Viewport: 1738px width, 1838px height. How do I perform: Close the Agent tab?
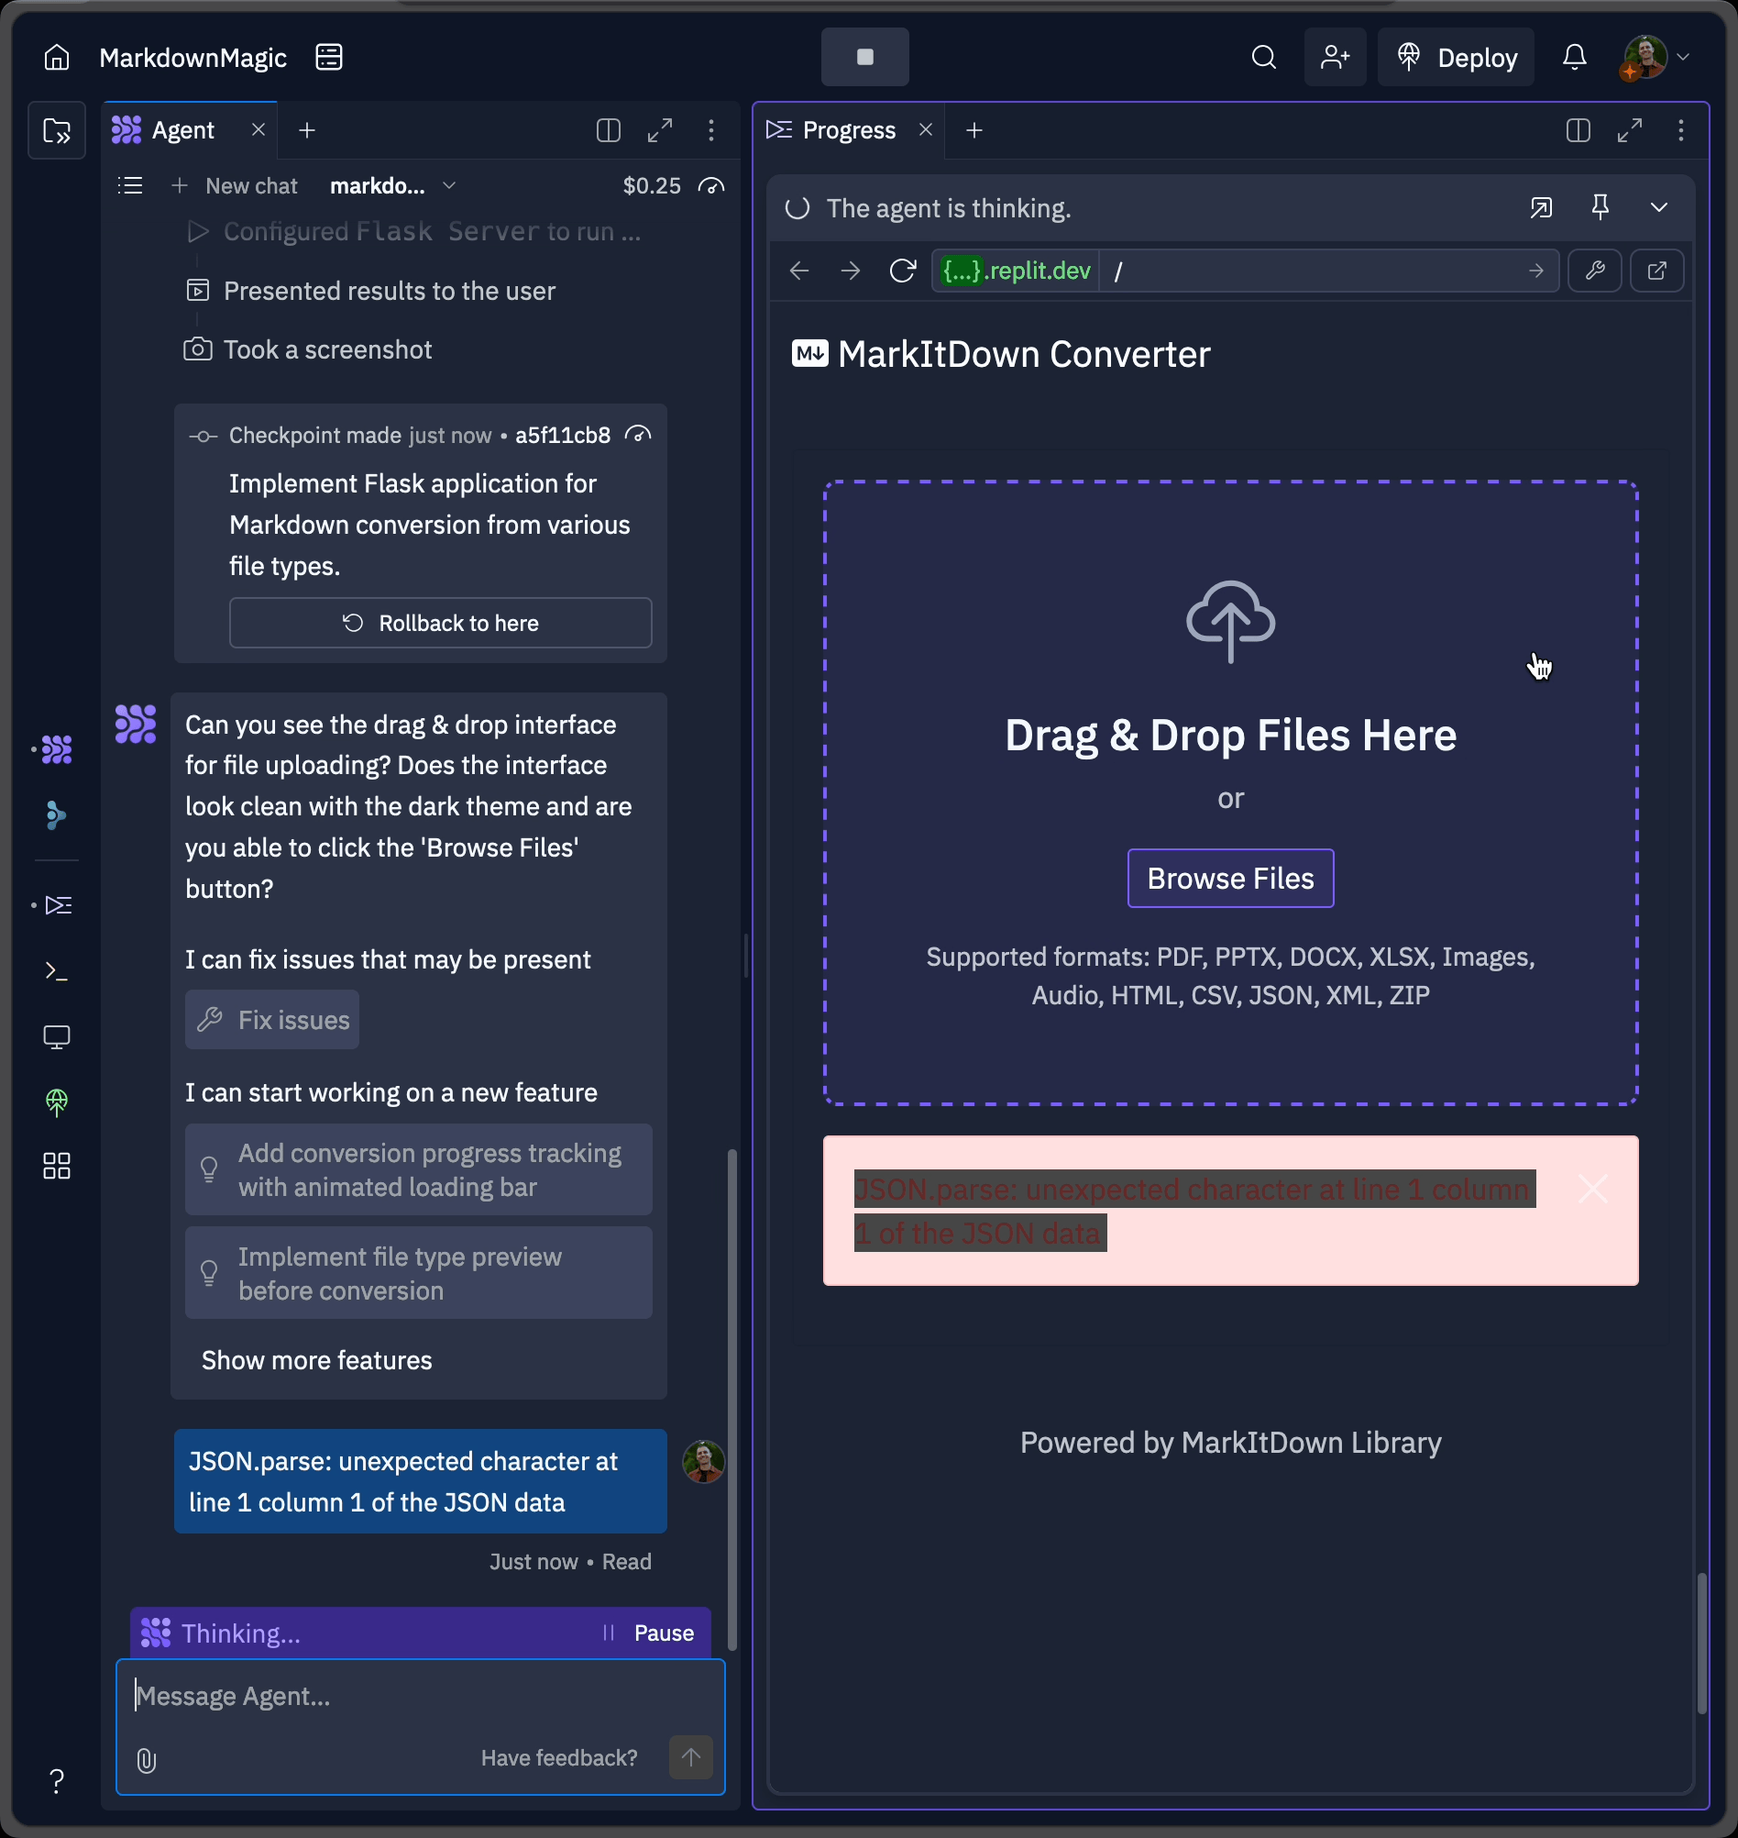coord(258,129)
